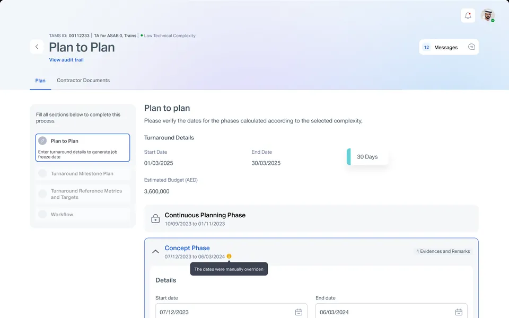Select the Plan to Plan step card
Image resolution: width=509 pixels, height=318 pixels.
coord(83,148)
